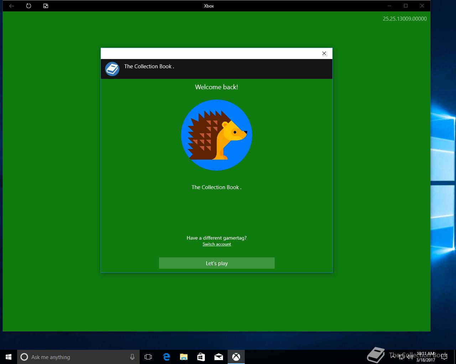Click the Cortana circle icon
The width and height of the screenshot is (456, 364).
[x=24, y=357]
